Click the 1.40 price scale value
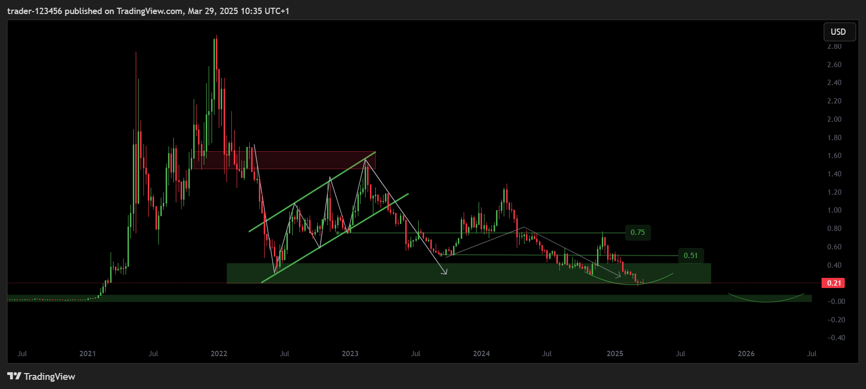 pyautogui.click(x=834, y=174)
